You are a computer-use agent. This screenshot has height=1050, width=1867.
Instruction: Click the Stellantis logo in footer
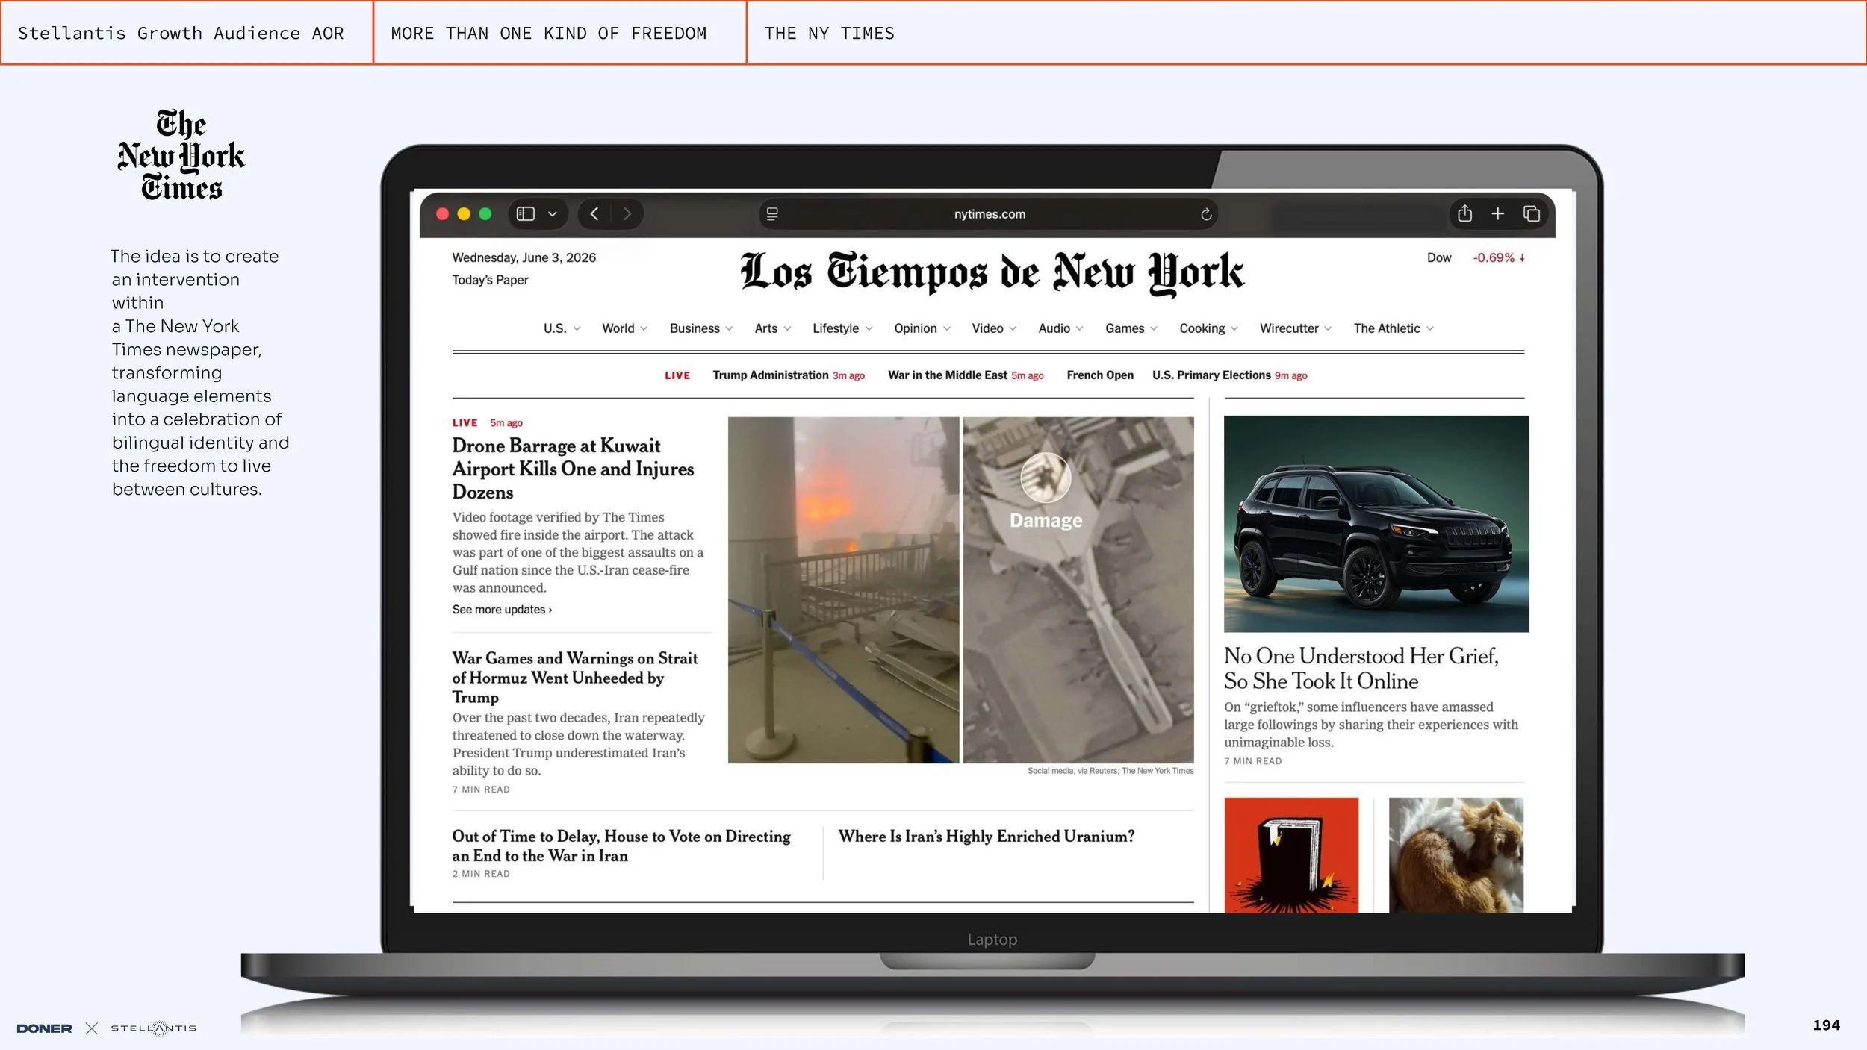pos(154,1028)
